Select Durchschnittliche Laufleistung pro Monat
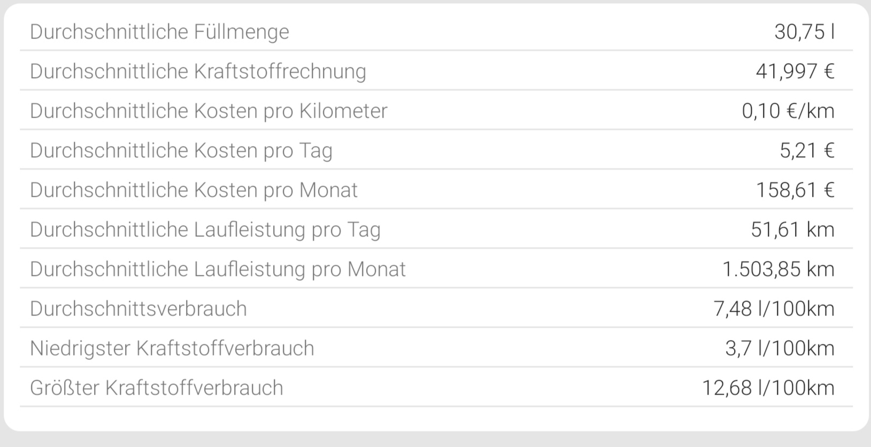Image resolution: width=871 pixels, height=447 pixels. tap(218, 269)
